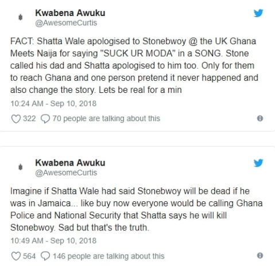Click the tweet text starting with 'FACT:'
This screenshot has width=275, height=266.
(134, 65)
